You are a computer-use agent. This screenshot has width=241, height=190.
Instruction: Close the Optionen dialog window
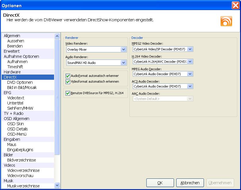click(x=236, y=5)
